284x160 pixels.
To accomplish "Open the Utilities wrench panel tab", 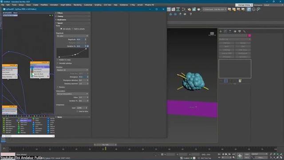I will [245, 32].
